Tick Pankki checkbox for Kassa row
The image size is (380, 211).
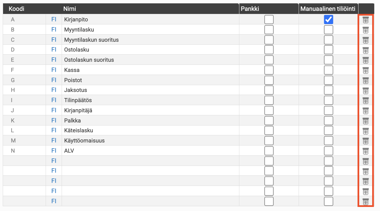click(x=269, y=70)
